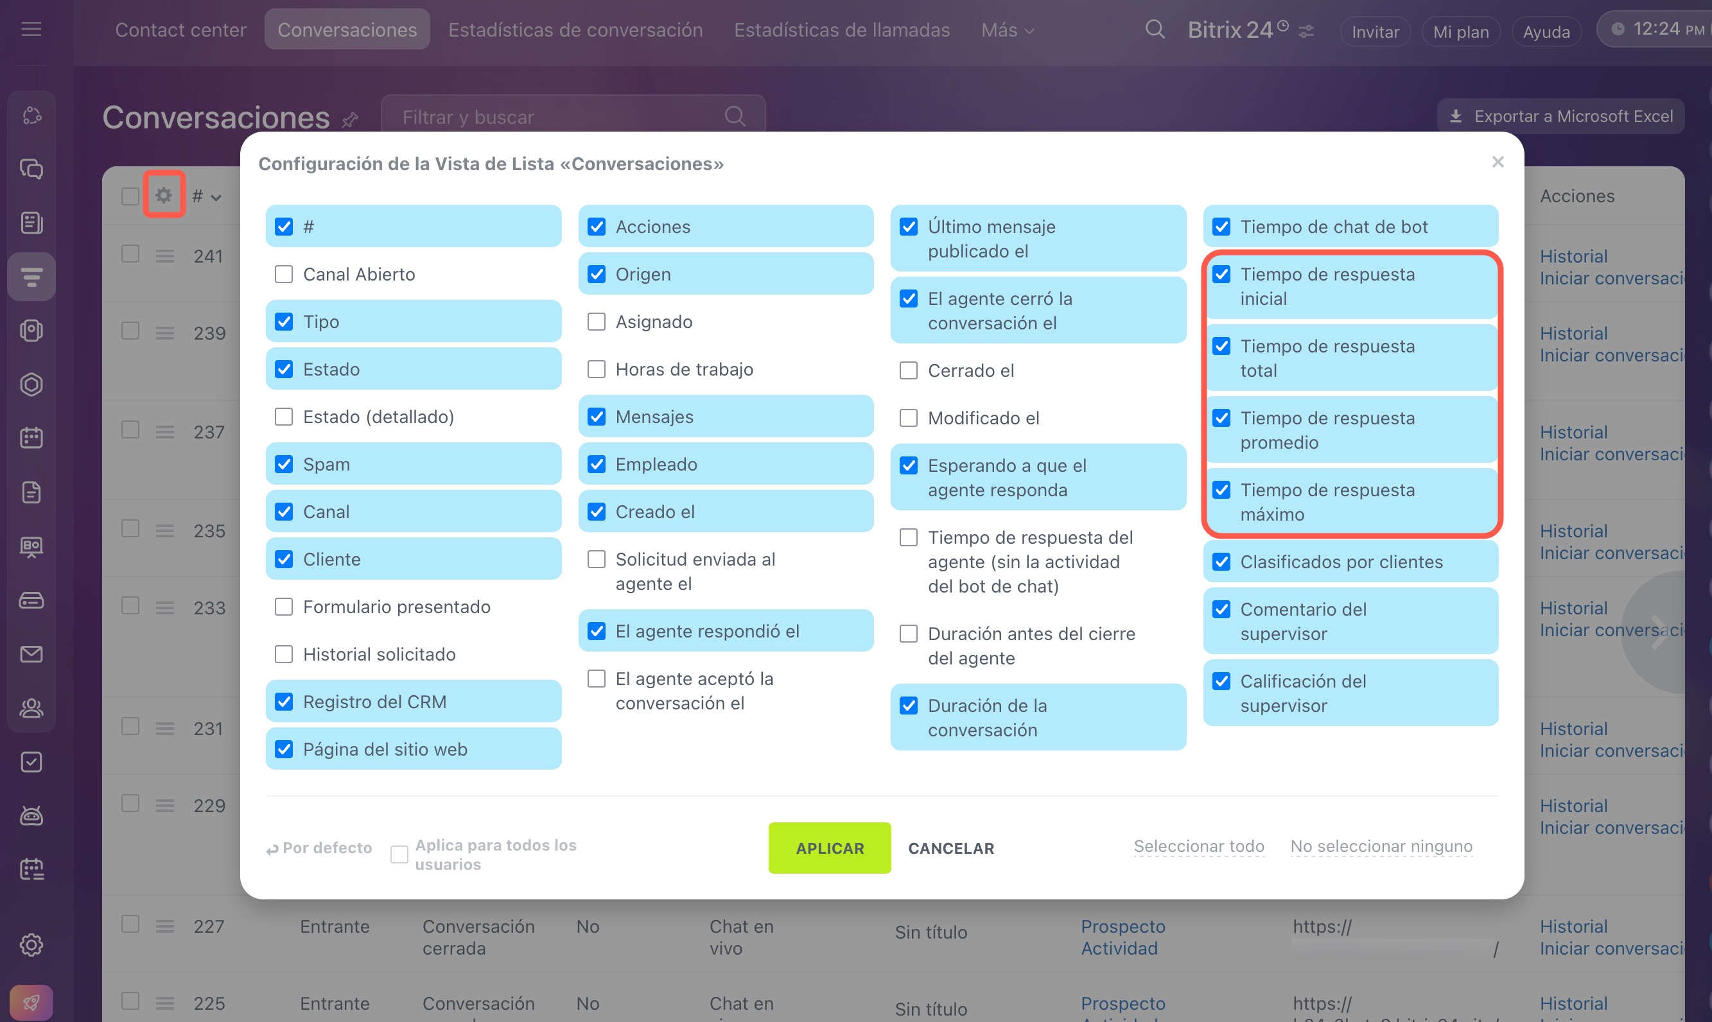Switch to Estadísticas de conversación tab

click(x=575, y=30)
